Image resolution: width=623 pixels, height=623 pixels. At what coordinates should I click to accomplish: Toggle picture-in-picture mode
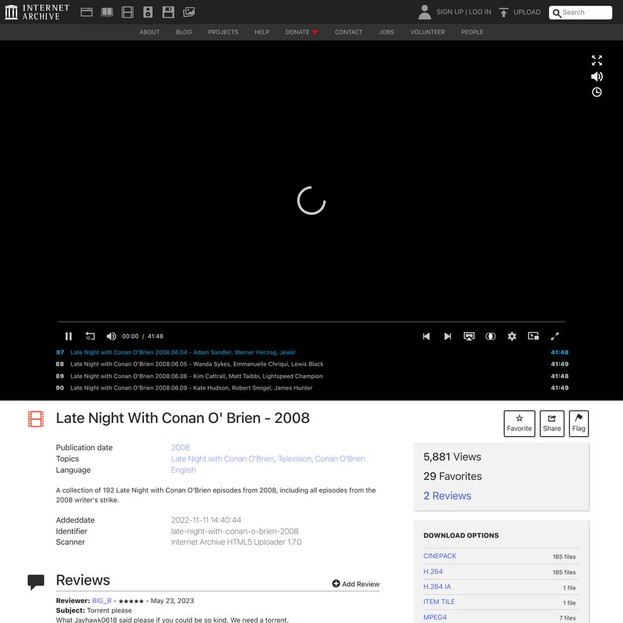(x=533, y=336)
